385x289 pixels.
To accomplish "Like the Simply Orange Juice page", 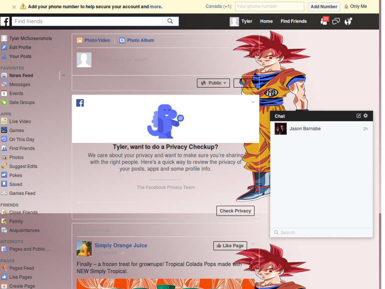I will point(230,245).
